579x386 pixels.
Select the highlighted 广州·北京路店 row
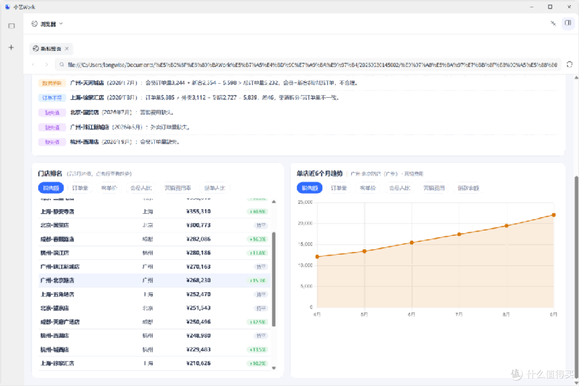pos(154,280)
